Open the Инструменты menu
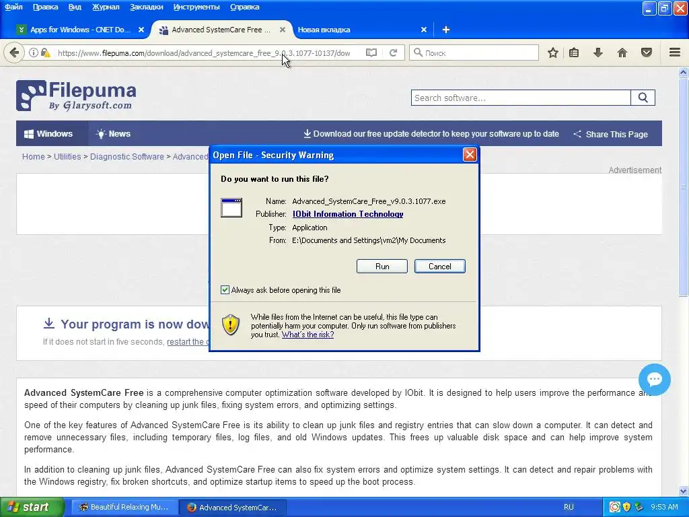 [196, 7]
